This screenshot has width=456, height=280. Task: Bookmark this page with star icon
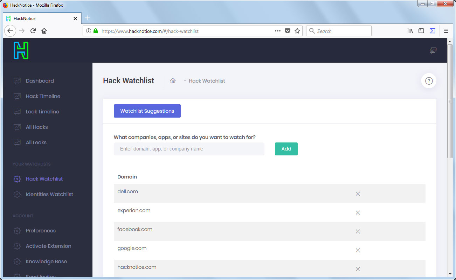(297, 31)
